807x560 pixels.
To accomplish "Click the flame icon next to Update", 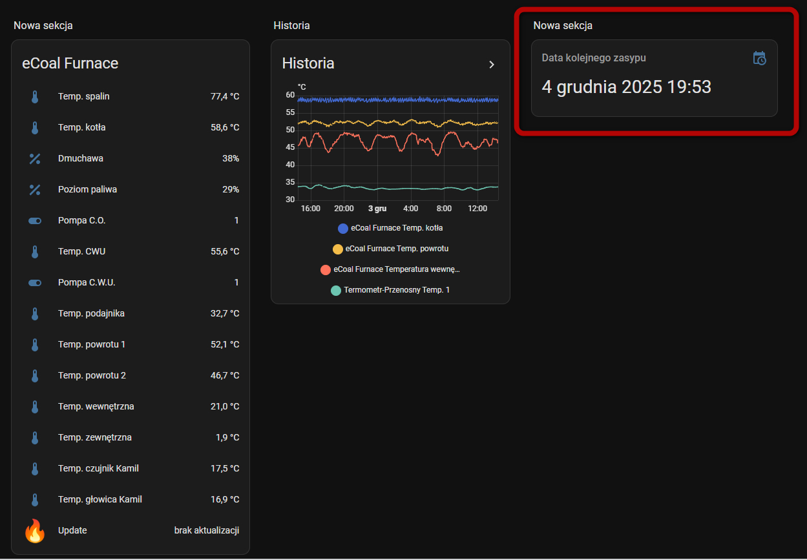I will click(x=35, y=531).
